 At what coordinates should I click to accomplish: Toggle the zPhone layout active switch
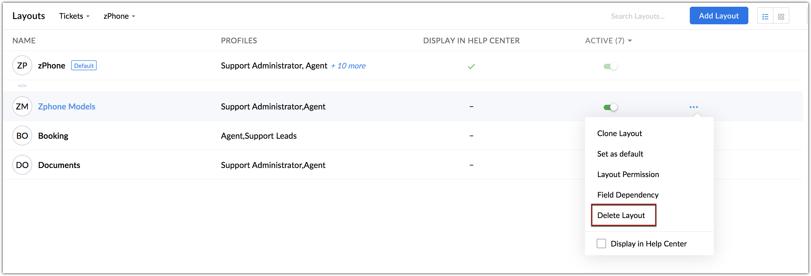(610, 66)
